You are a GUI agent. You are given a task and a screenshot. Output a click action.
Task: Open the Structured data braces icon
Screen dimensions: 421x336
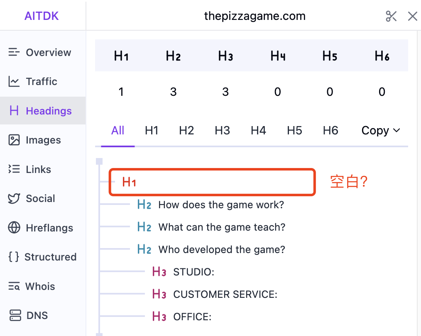[14, 257]
